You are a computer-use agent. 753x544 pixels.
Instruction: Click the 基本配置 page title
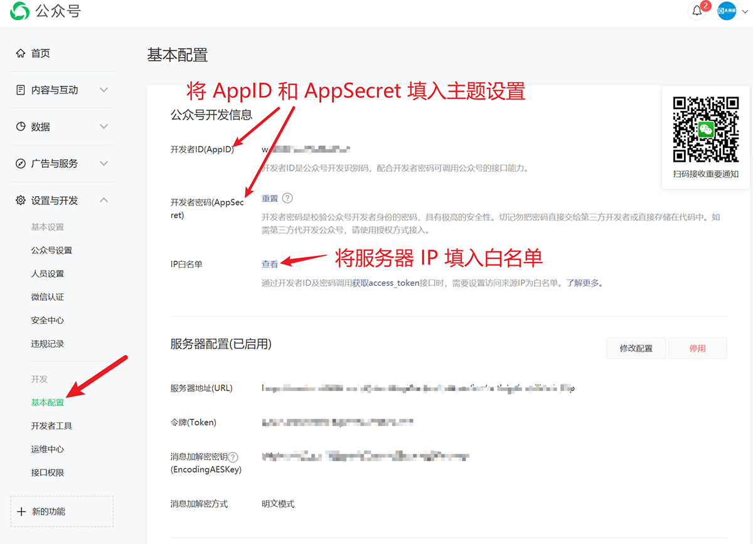[177, 55]
